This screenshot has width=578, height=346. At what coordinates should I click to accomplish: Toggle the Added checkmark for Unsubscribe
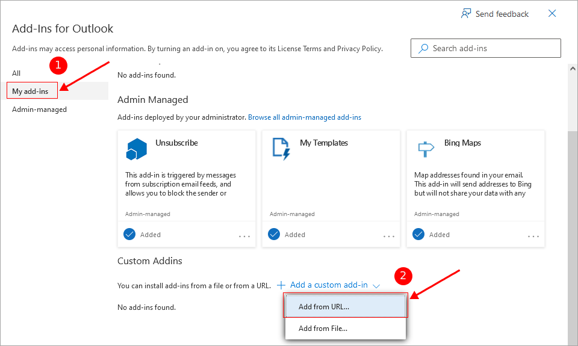pyautogui.click(x=129, y=234)
